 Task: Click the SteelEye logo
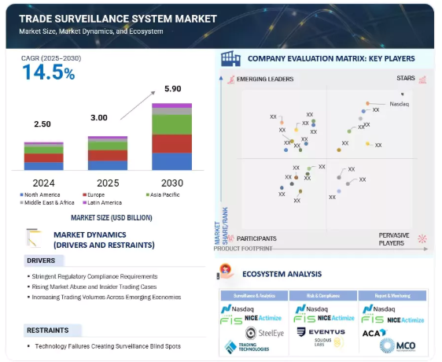[x=264, y=333]
